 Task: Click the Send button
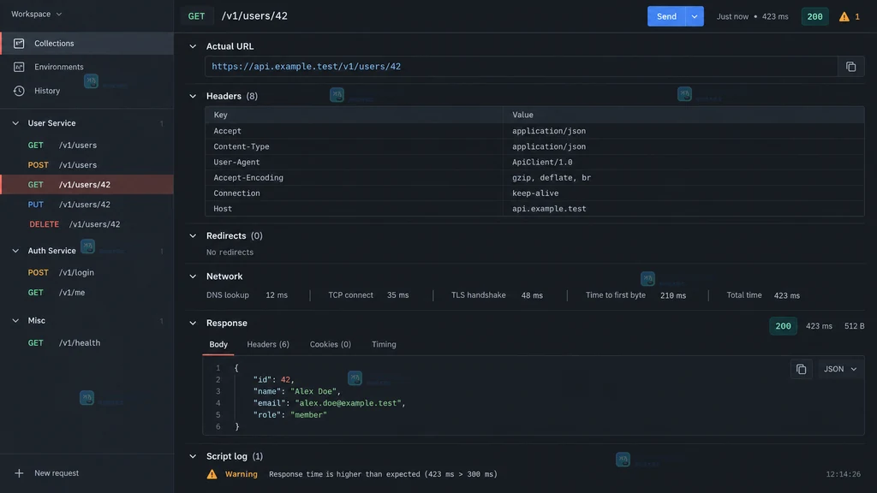[x=666, y=16]
